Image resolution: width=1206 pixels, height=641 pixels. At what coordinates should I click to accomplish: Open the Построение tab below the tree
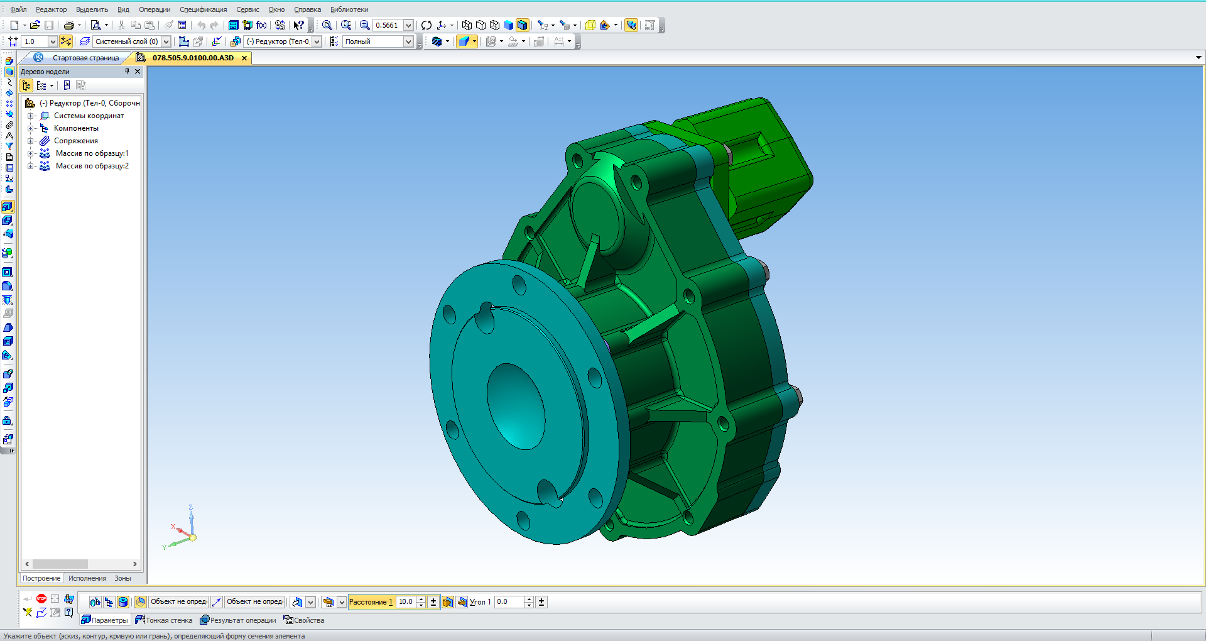41,578
